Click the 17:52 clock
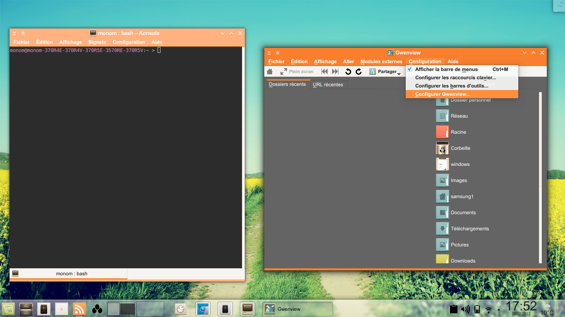Viewport: 565px width, 317px height. click(x=522, y=306)
